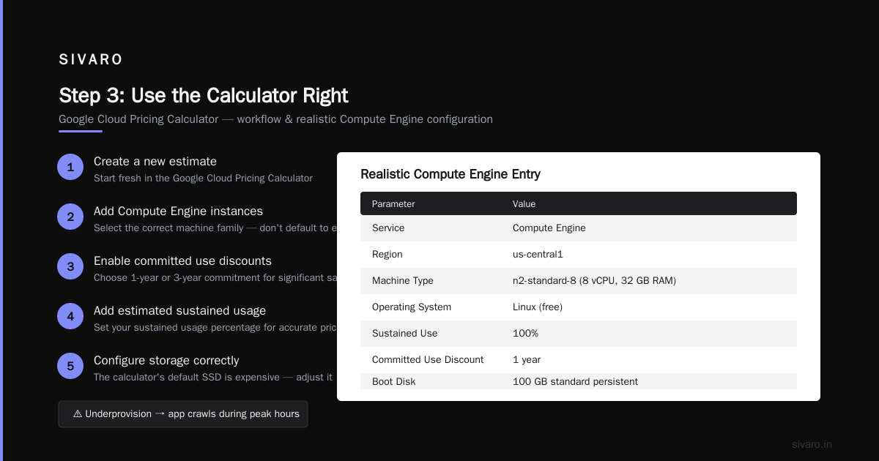Image resolution: width=879 pixels, height=461 pixels.
Task: Click the 'Sustained Use' parameter cell
Action: coord(405,334)
